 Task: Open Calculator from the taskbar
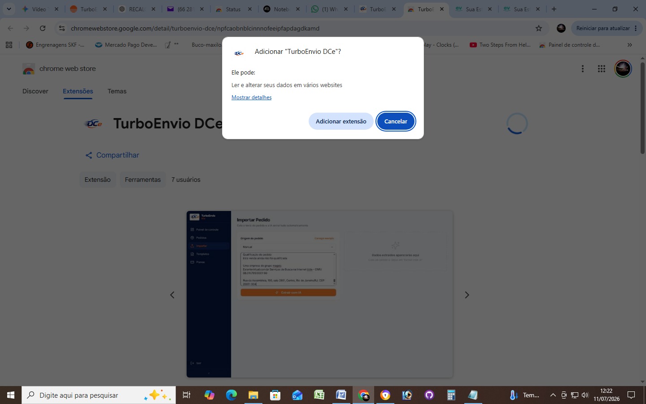[451, 395]
